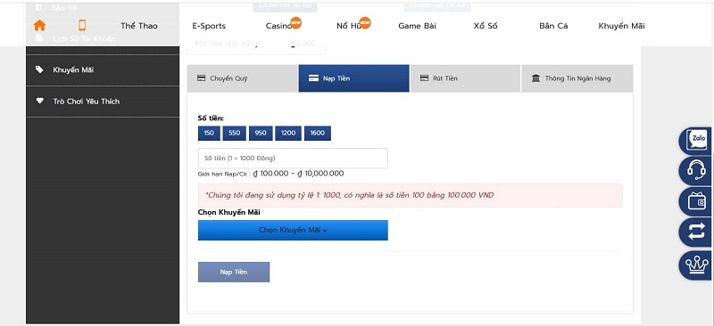Click the tag icon beside Khuyến Mãi
The width and height of the screenshot is (714, 326).
coord(39,69)
